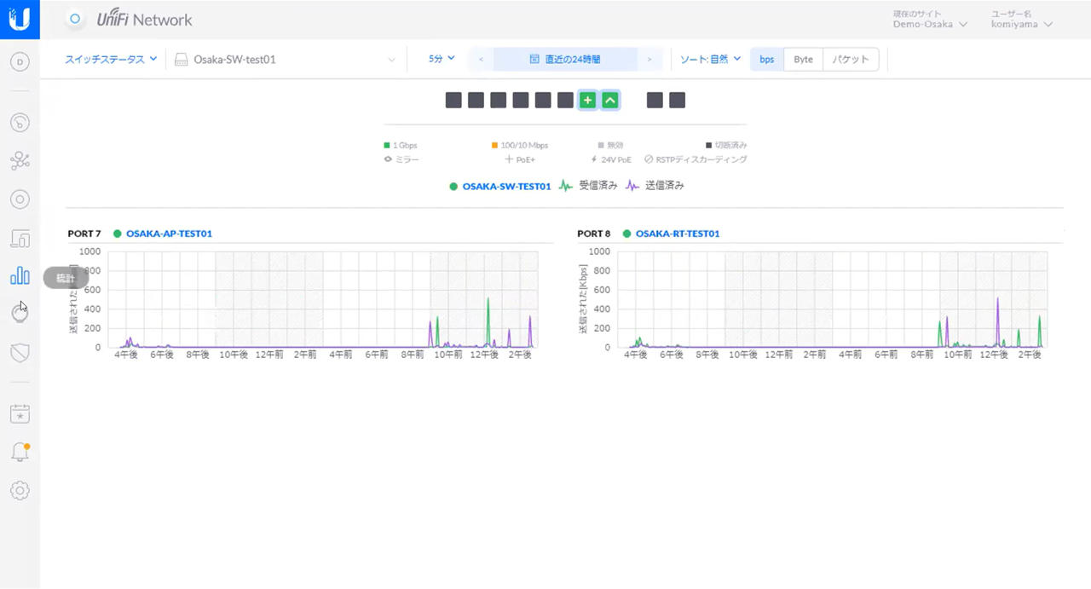Open the Dashboard gauge icon
Image resolution: width=1091 pixels, height=589 pixels.
pyautogui.click(x=20, y=122)
